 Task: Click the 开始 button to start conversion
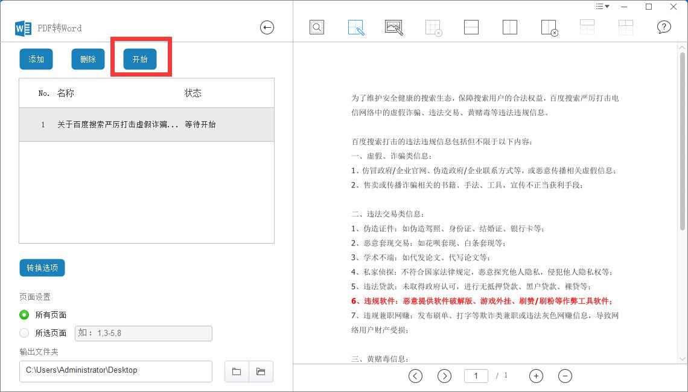pyautogui.click(x=140, y=59)
